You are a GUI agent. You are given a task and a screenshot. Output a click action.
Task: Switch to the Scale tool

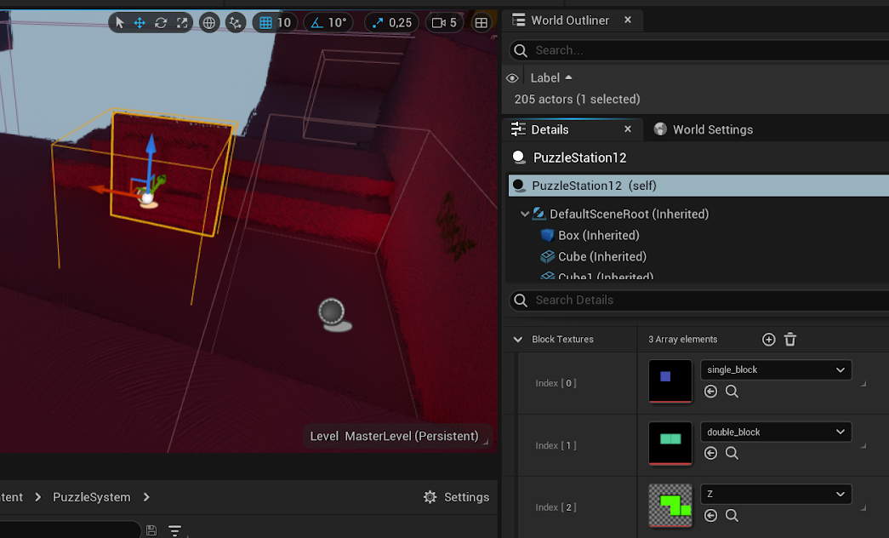click(x=182, y=23)
